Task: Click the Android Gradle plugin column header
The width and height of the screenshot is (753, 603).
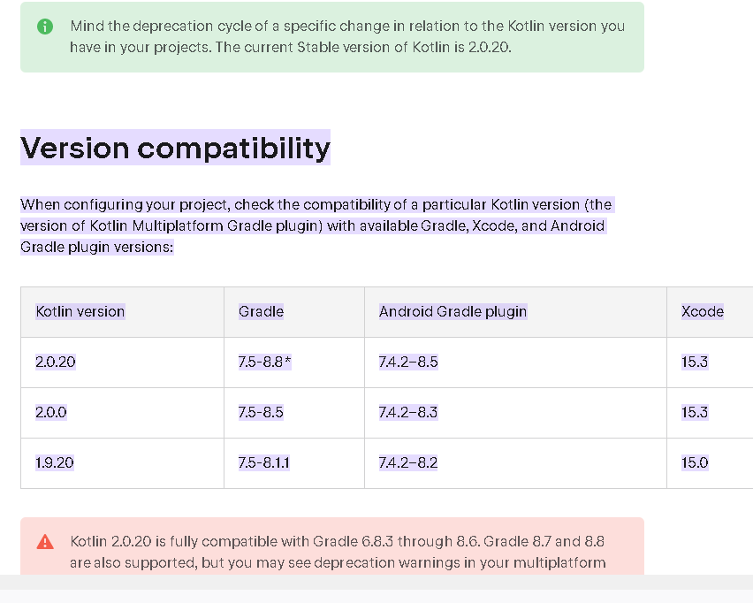Action: pos(453,311)
